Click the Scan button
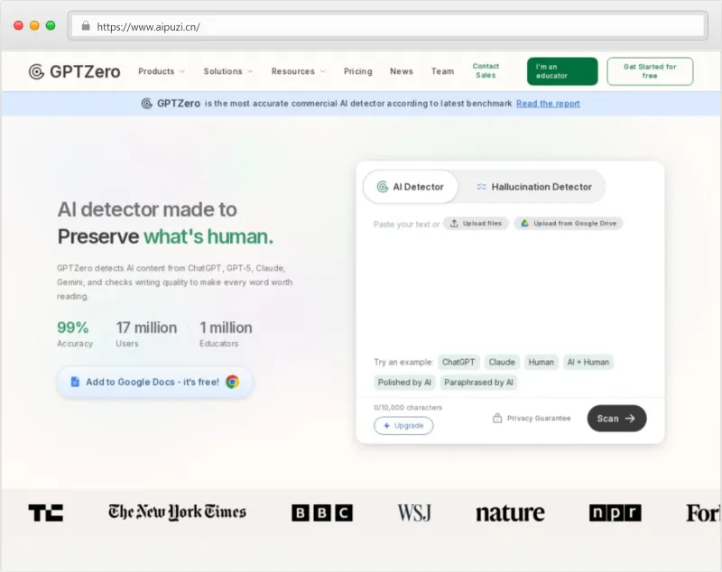Viewport: 722px width, 572px height. click(x=616, y=419)
